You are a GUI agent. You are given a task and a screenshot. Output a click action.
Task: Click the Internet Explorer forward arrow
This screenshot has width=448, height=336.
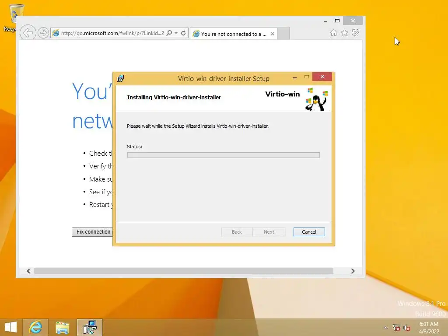43,33
